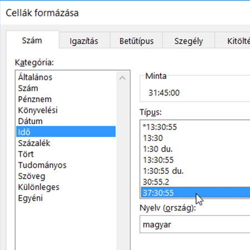Select Szám in category list
The height and width of the screenshot is (250, 250).
pyautogui.click(x=66, y=88)
